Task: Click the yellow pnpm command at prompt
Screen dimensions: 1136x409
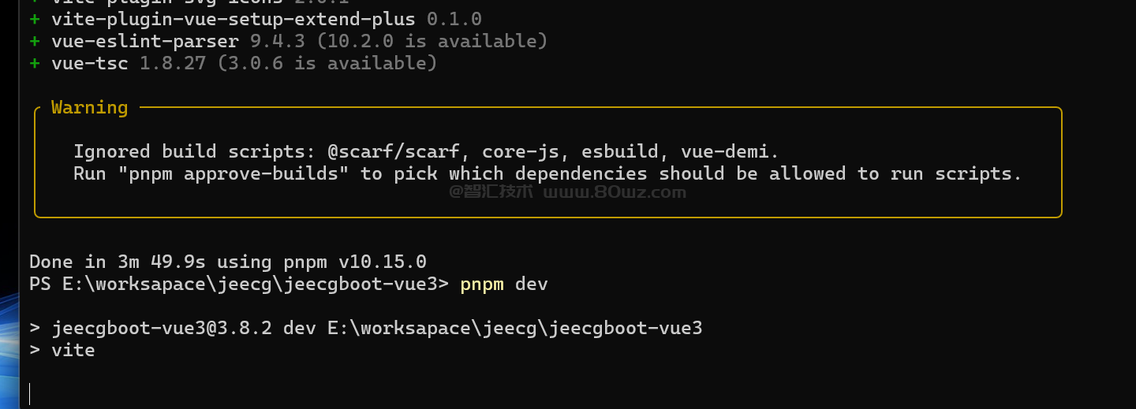Action: click(x=482, y=284)
